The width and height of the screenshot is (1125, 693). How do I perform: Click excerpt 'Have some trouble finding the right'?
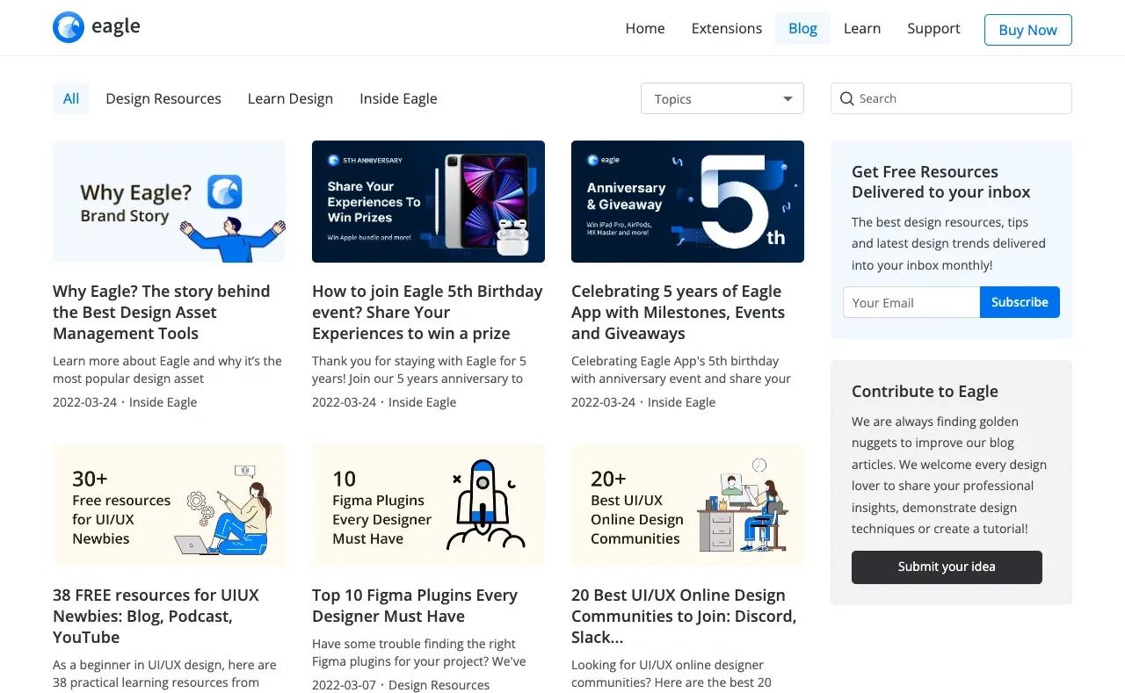point(419,653)
